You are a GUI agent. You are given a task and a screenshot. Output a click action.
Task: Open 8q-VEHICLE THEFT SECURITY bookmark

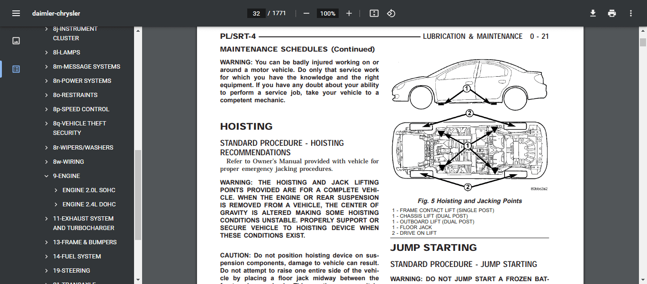(x=80, y=128)
